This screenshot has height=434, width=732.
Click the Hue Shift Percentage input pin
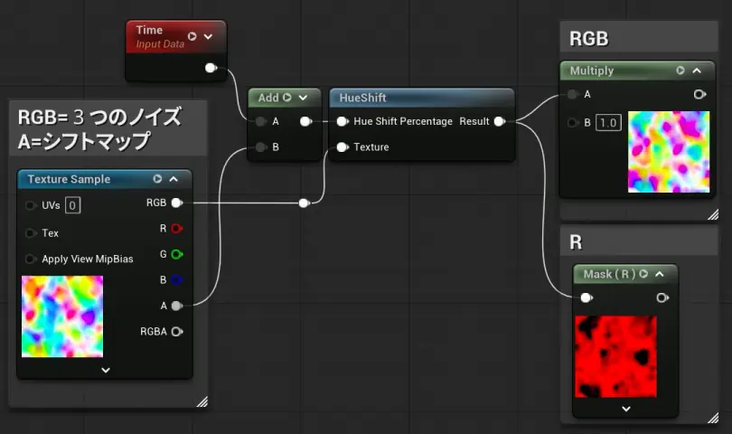pos(342,121)
